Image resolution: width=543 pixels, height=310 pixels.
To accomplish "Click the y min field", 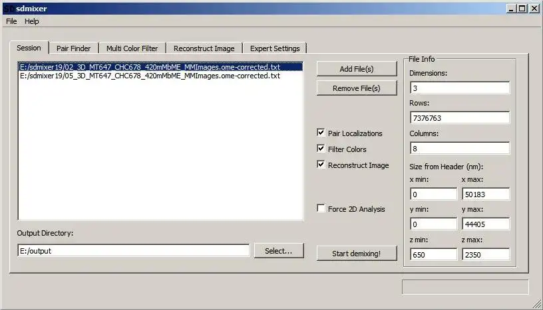I will click(434, 224).
